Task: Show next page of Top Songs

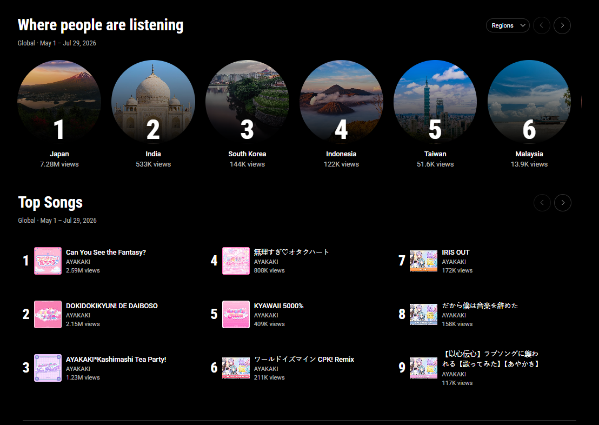Action: (563, 203)
